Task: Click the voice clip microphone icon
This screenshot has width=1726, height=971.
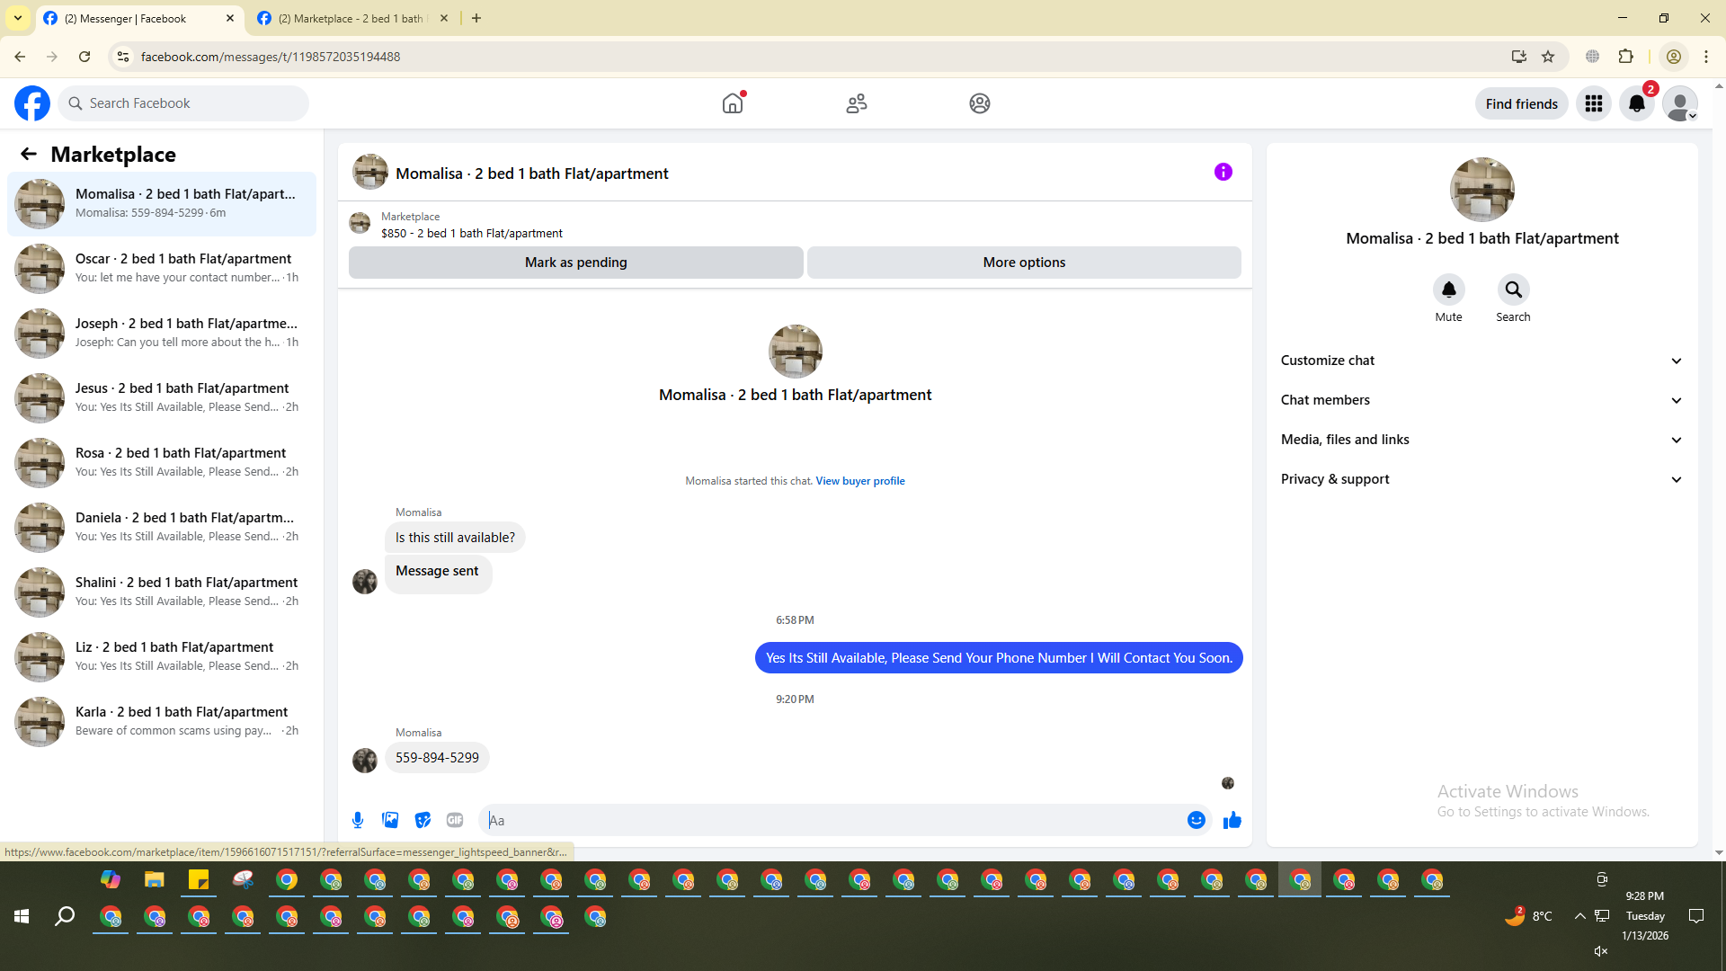Action: [358, 820]
